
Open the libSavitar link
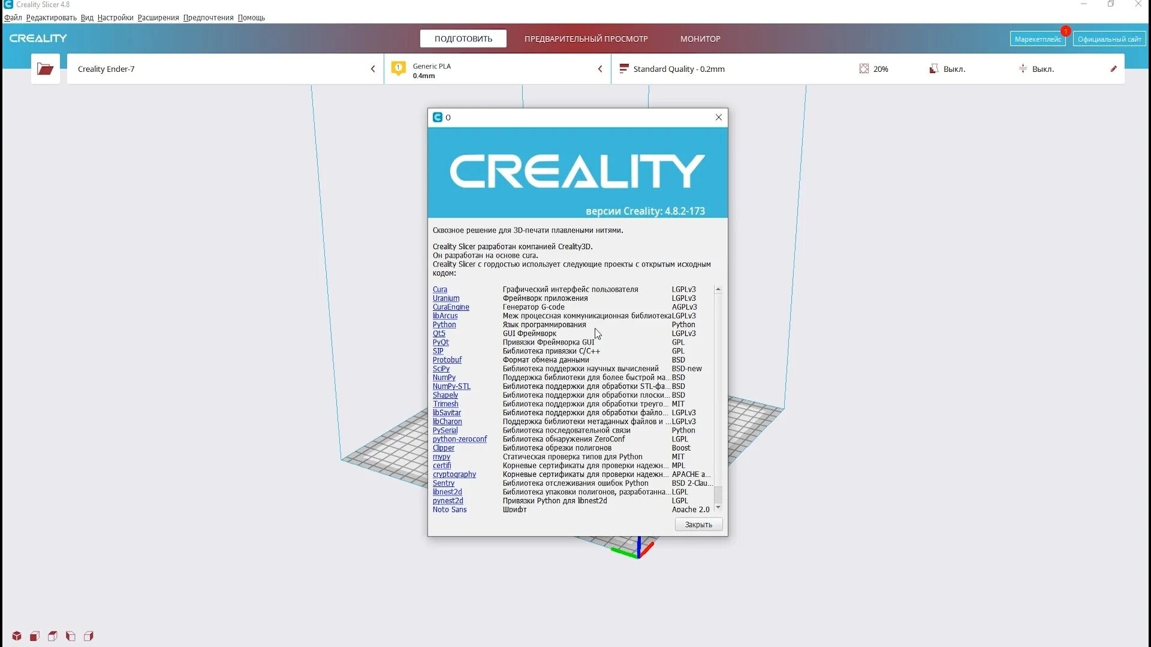[x=447, y=413]
